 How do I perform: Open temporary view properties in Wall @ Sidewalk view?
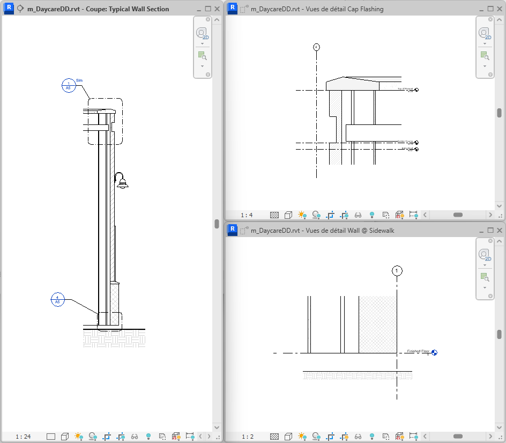385,437
